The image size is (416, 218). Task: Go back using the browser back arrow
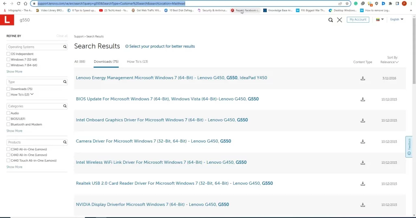click(x=4, y=3)
